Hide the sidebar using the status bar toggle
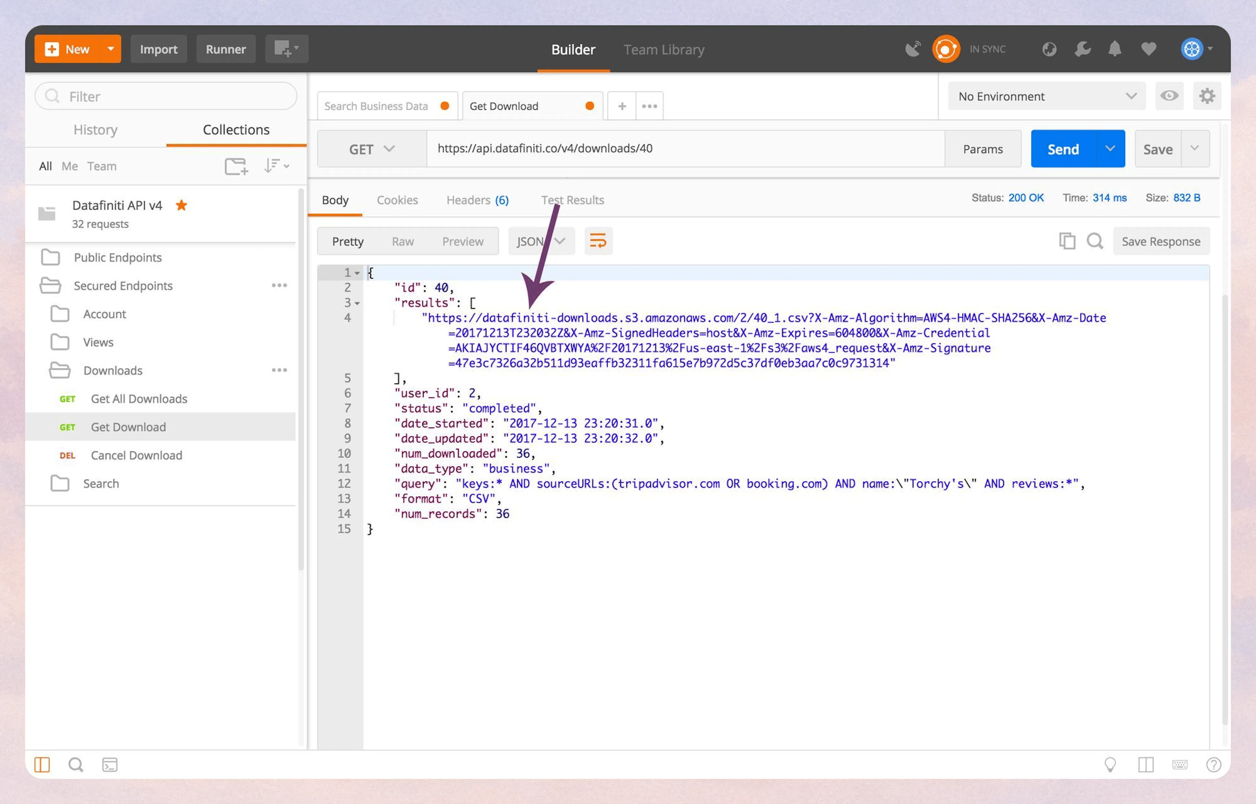This screenshot has width=1256, height=804. click(42, 764)
